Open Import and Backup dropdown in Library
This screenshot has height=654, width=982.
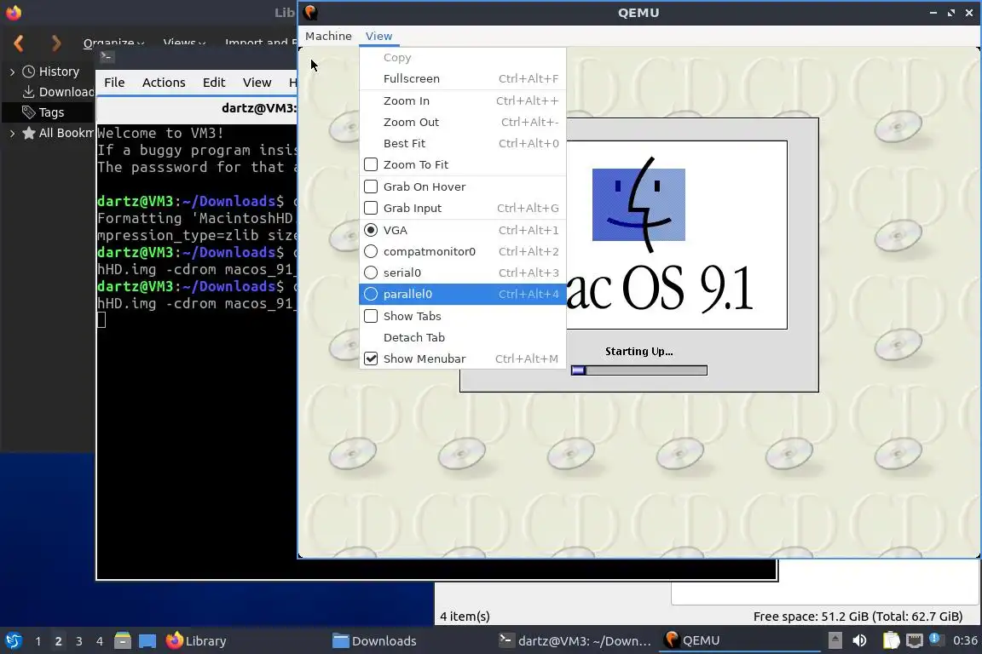(261, 43)
